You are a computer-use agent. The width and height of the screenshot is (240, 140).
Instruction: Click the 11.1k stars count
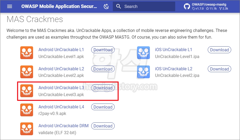tap(211, 9)
